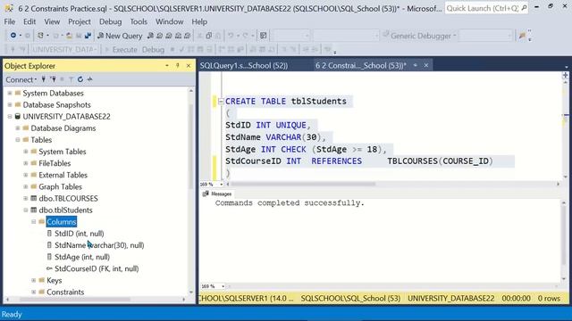Viewport: 572px width, 321px height.
Task: Close the Object Explorer panel
Action: click(x=189, y=65)
